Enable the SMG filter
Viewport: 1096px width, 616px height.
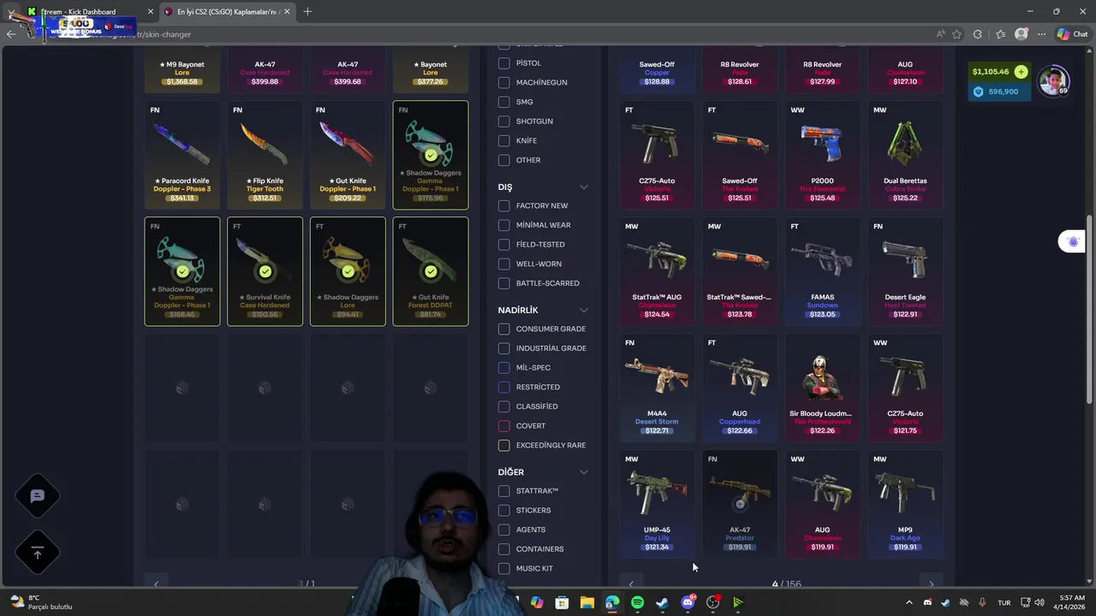pyautogui.click(x=503, y=102)
